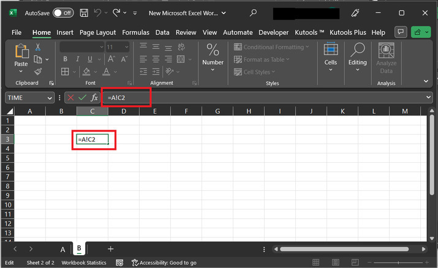Open the Font size dropdown showing 11
Viewport: 438px width, 268px height.
118,47
